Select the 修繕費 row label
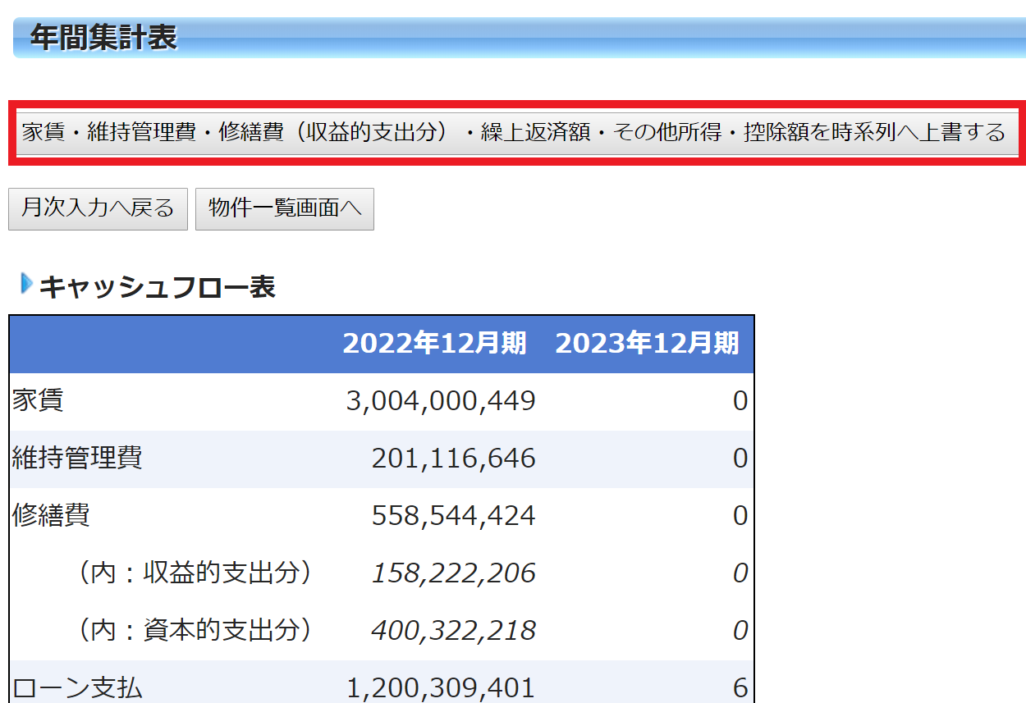Viewport: 1026px width, 703px height. (x=51, y=515)
